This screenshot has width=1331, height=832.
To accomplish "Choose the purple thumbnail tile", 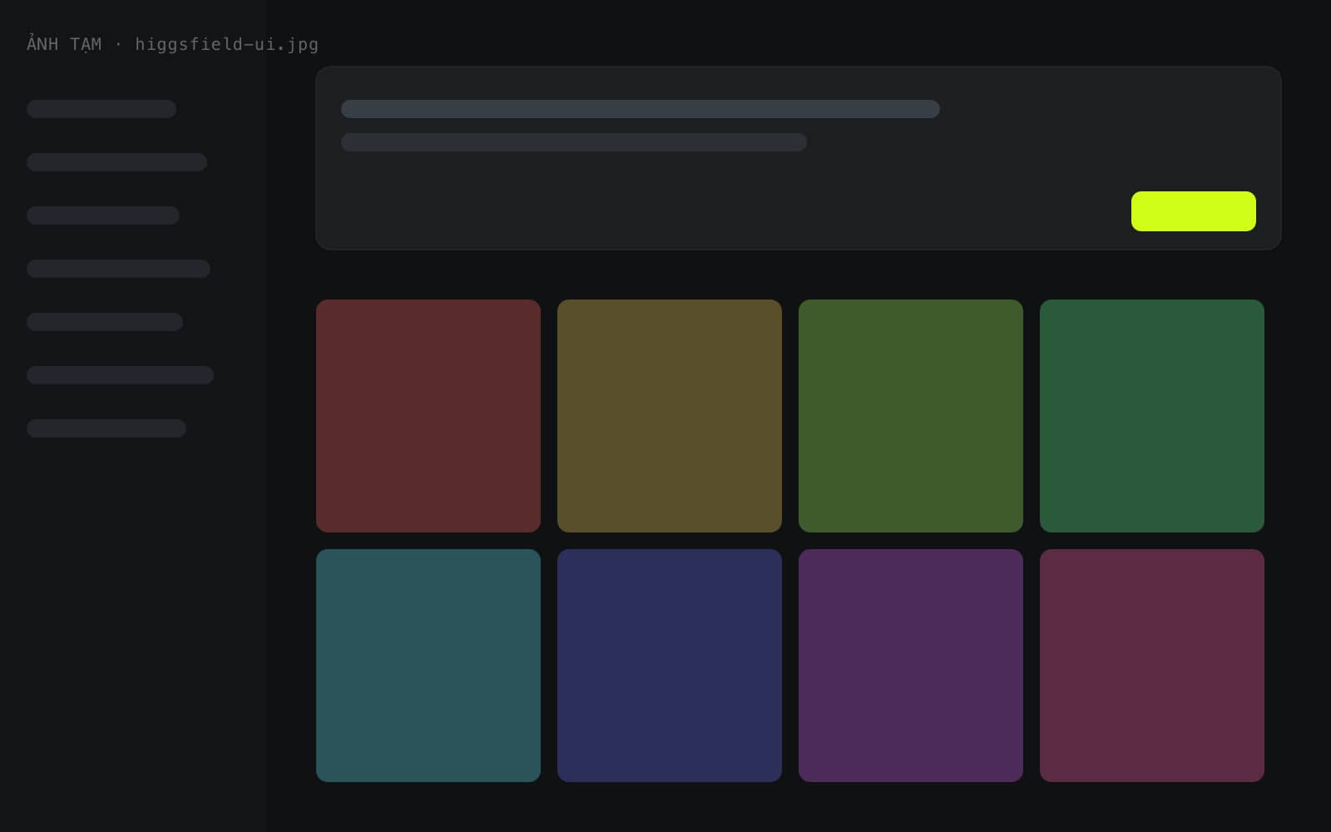I will coord(911,666).
